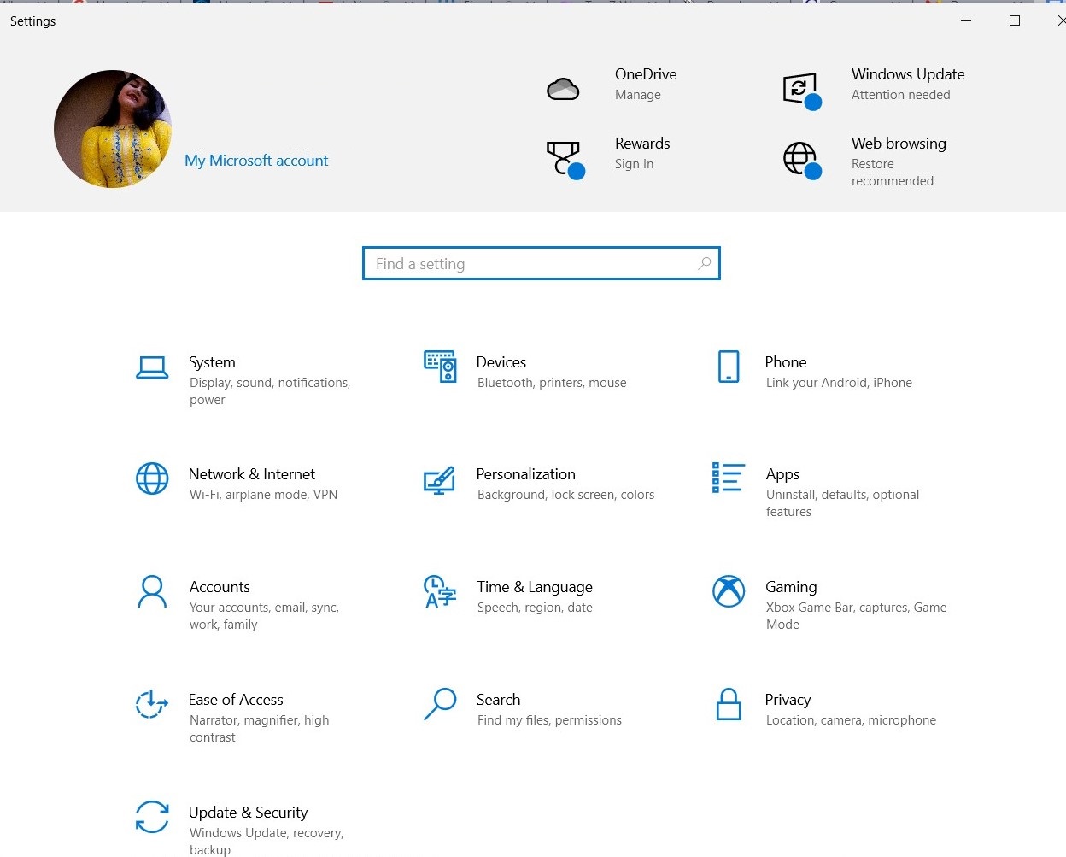Click the Apps list icon
This screenshot has height=857, width=1066.
pyautogui.click(x=729, y=478)
